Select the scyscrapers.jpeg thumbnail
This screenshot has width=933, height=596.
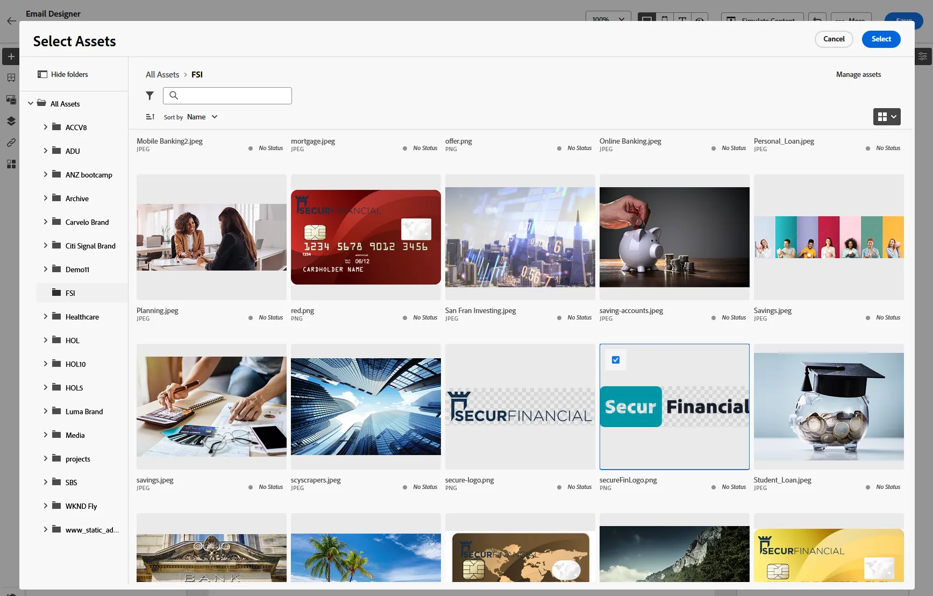click(x=366, y=407)
